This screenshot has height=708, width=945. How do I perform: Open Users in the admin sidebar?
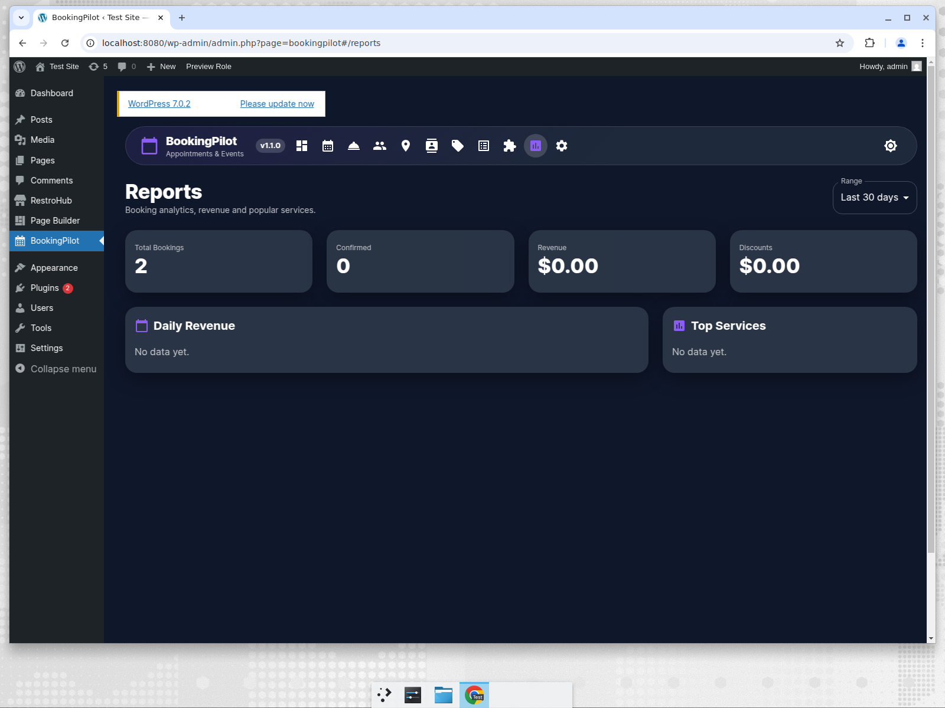[57, 308]
